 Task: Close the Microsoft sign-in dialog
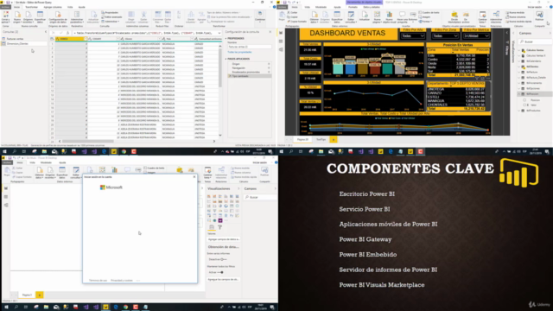pyautogui.click(x=194, y=176)
